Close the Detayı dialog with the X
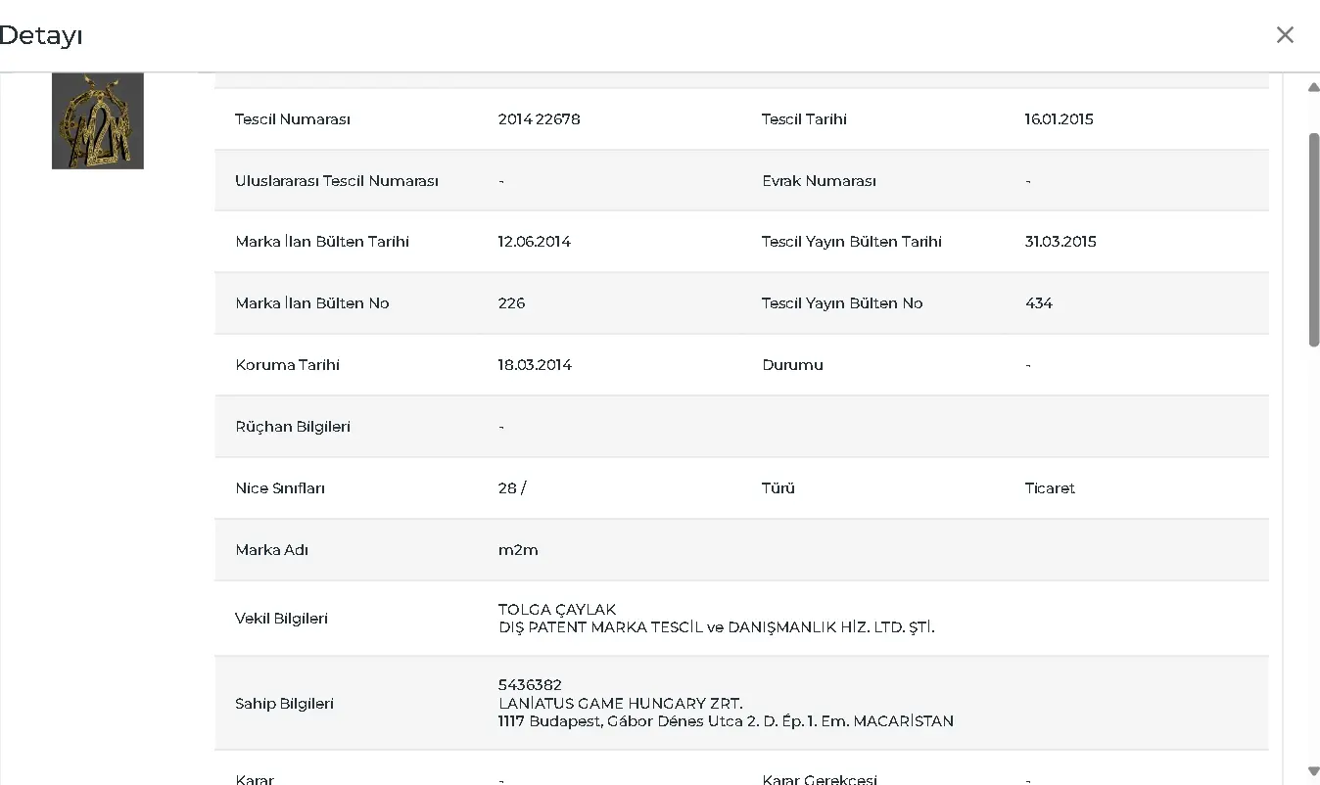This screenshot has height=785, width=1320. [1285, 35]
